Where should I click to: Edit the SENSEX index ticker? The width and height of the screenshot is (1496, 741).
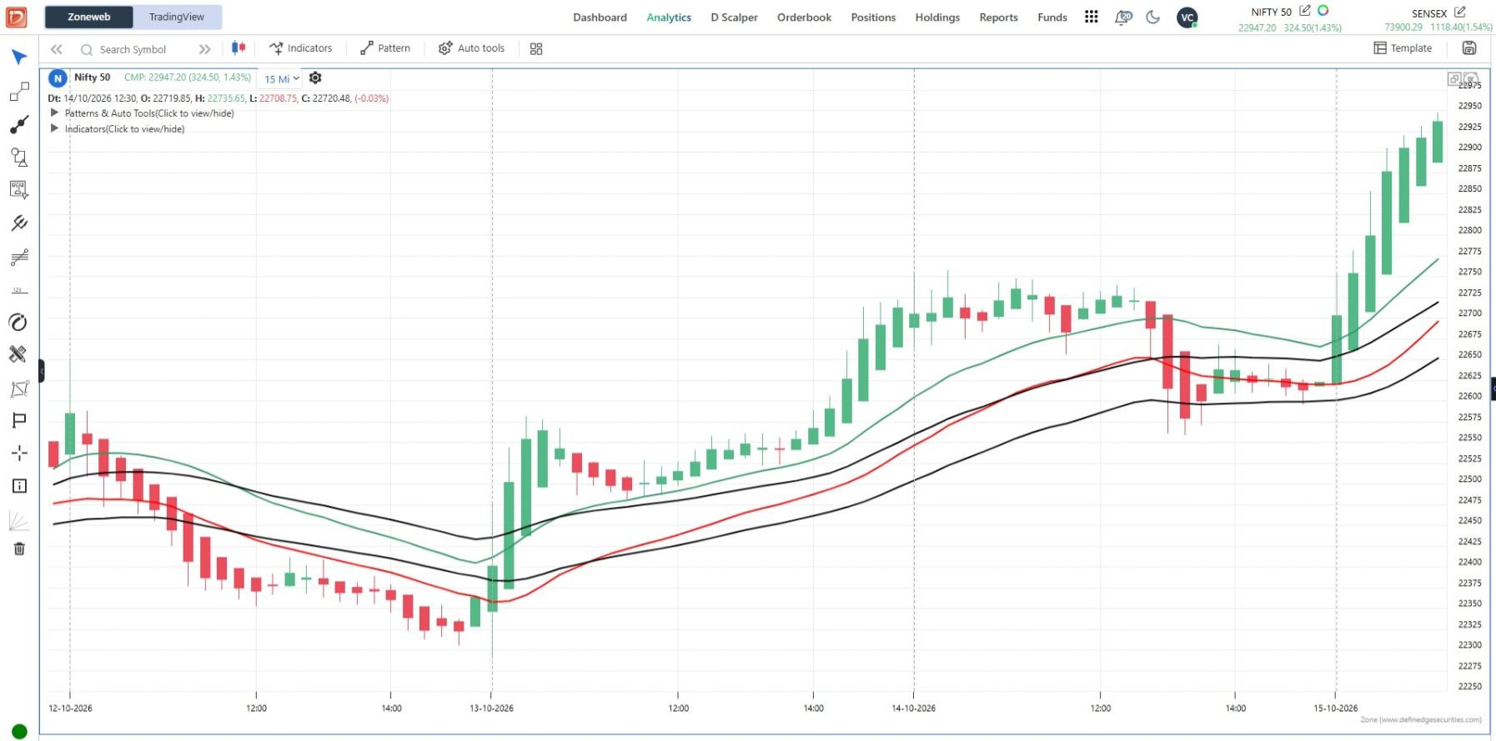[1460, 12]
